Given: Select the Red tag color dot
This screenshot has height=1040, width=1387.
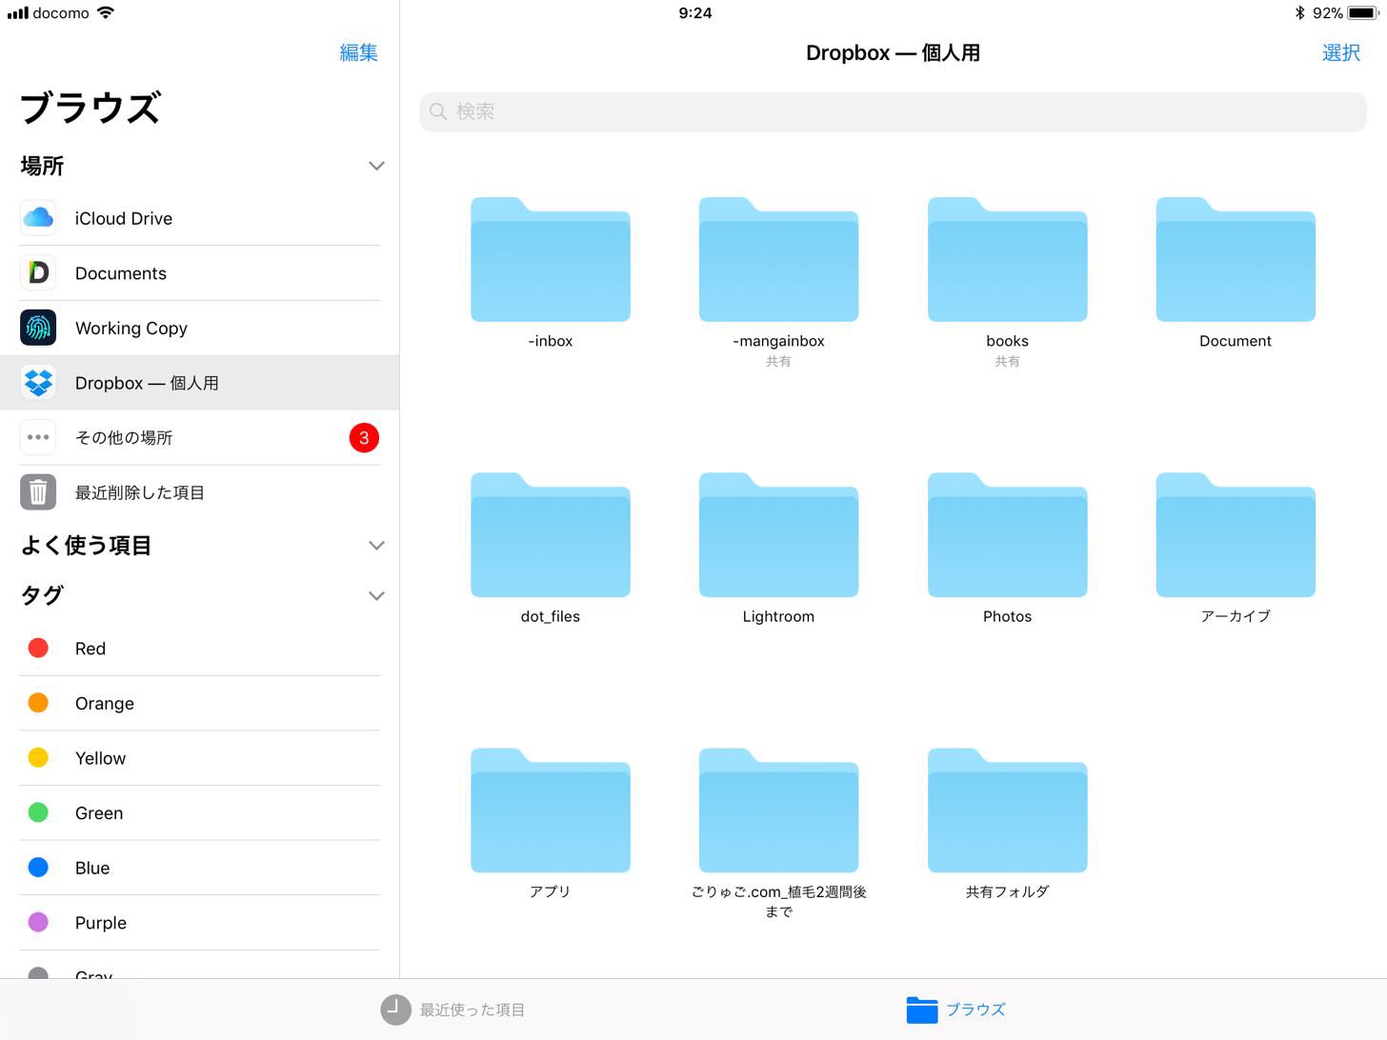Looking at the screenshot, I should click(38, 649).
